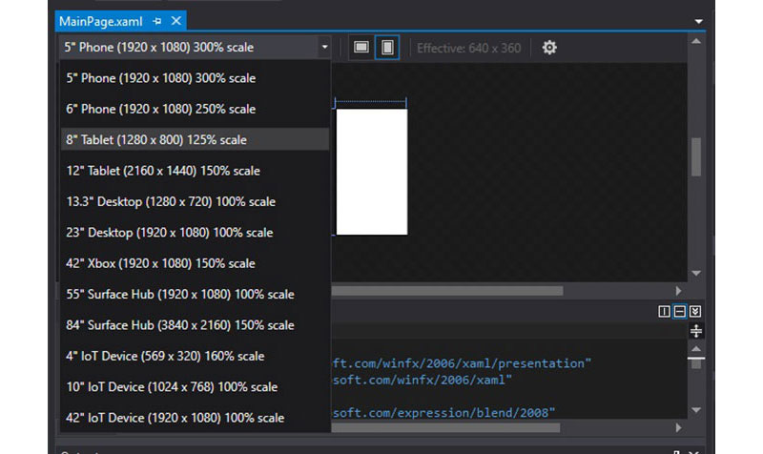Click the designer vertical scrollbar thumb
This screenshot has width=763, height=454.
696,157
